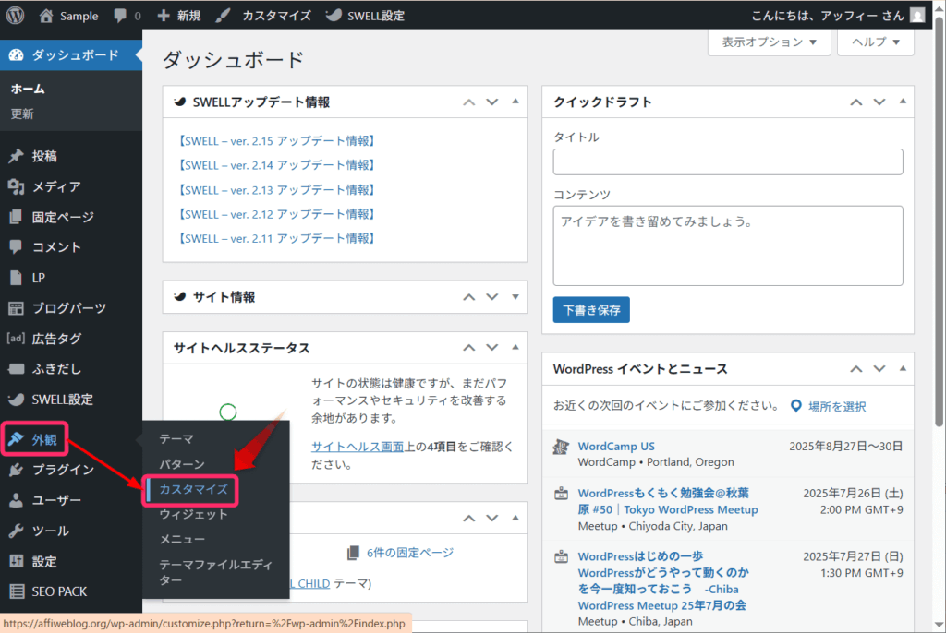Click the pages icon beside 6件の固定ページ
946x633 pixels.
click(354, 553)
